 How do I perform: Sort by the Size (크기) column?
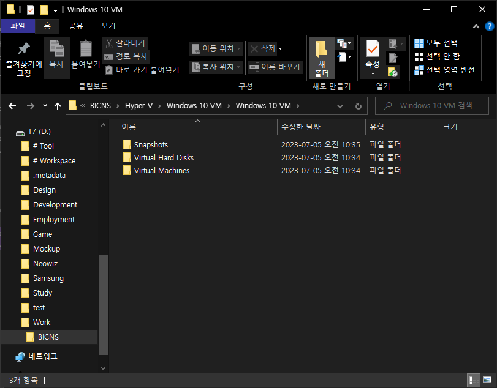click(x=463, y=127)
